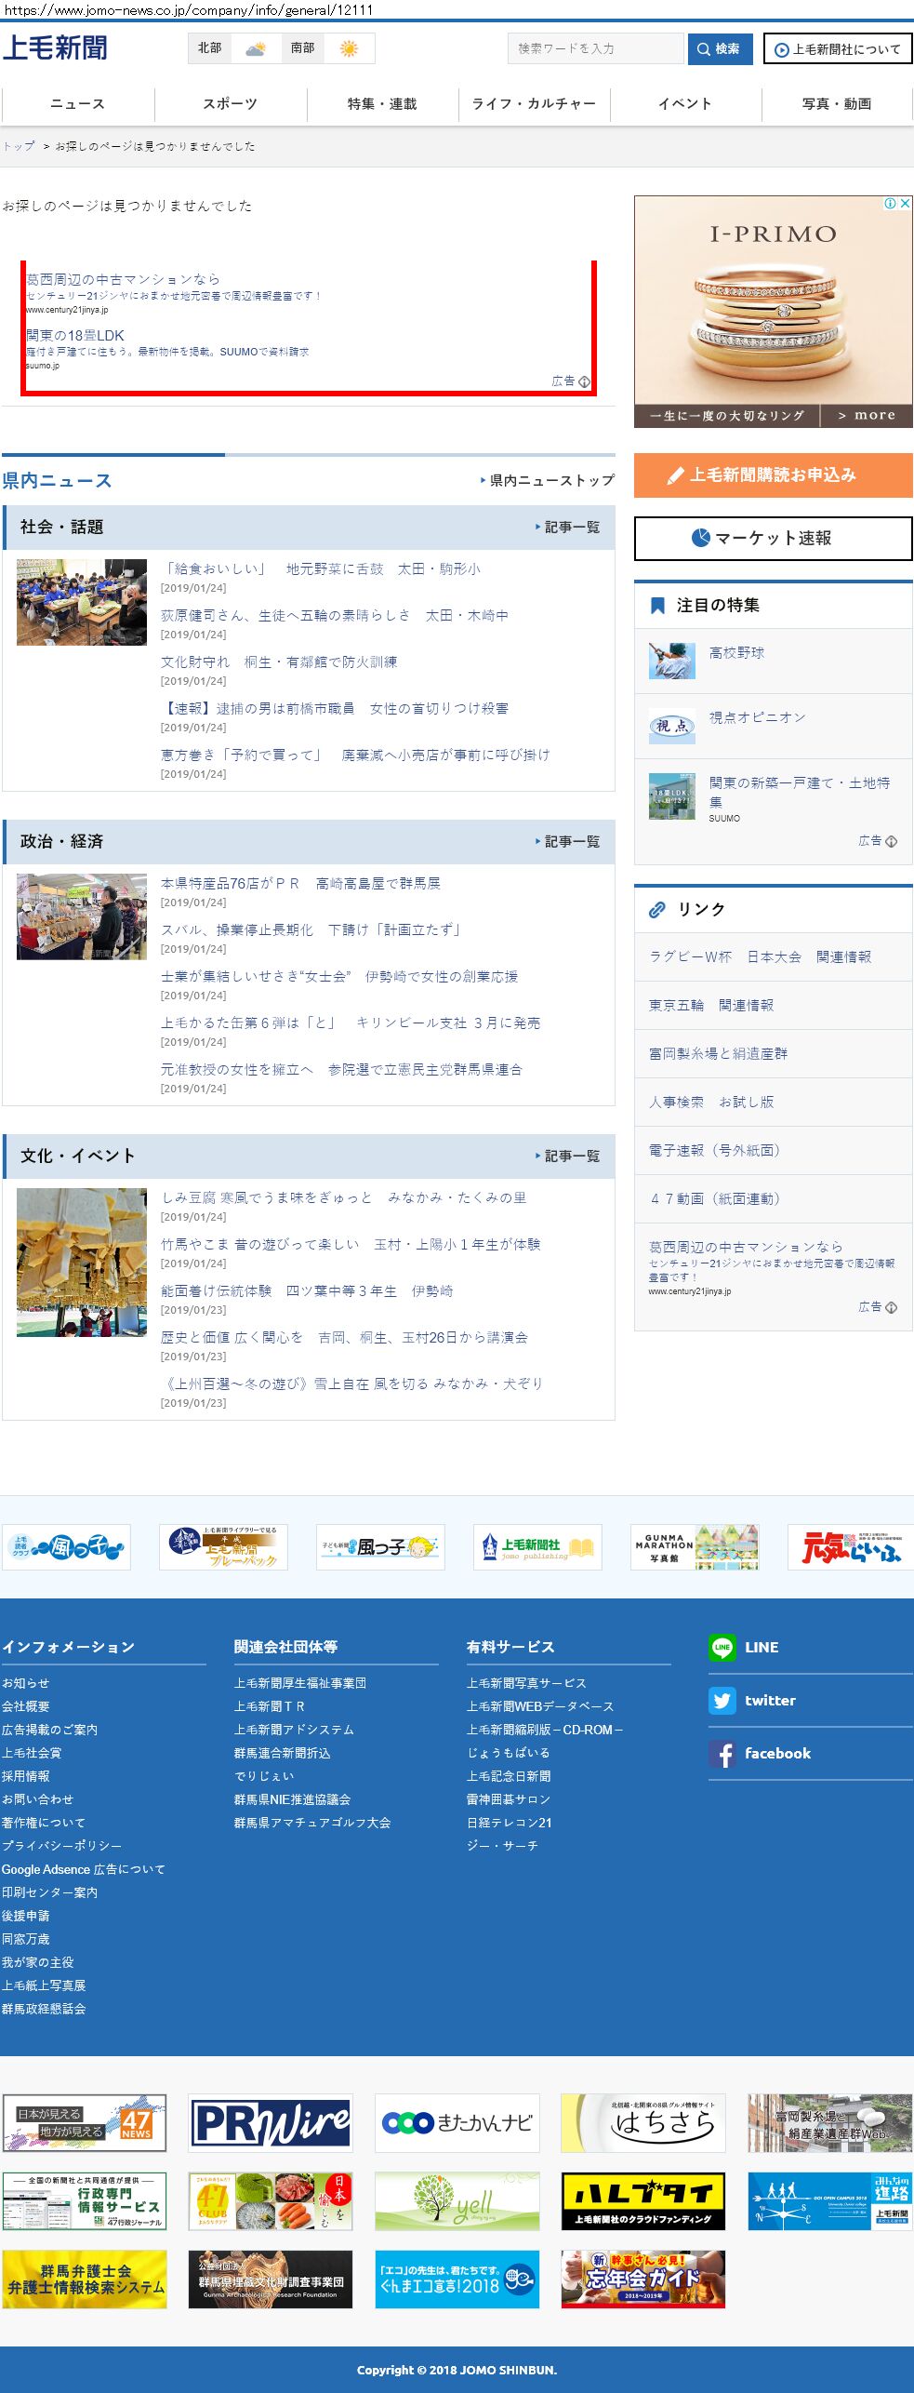Open 記事一覧 for 文化・イベント section
Image resolution: width=914 pixels, height=2393 pixels.
point(568,1156)
